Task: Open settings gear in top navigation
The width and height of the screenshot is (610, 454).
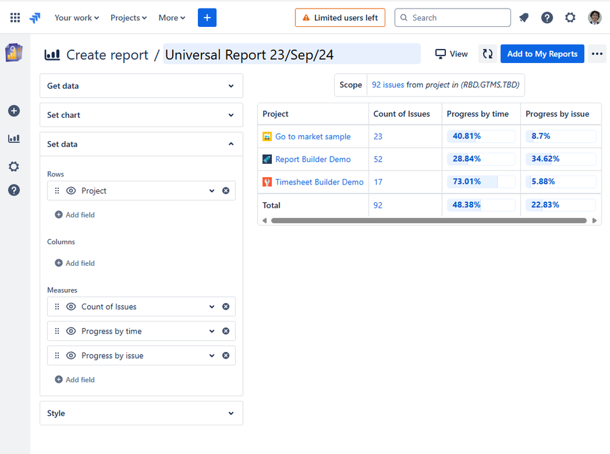Action: pos(570,18)
